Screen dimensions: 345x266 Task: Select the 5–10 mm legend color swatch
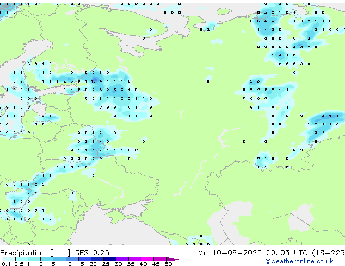pyautogui.click(x=59, y=259)
